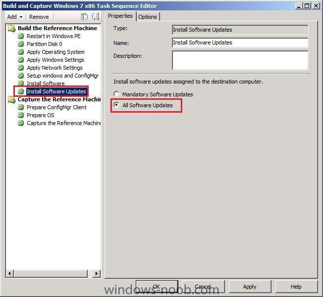
Task: Switch to the Properties tab
Action: (x=120, y=16)
